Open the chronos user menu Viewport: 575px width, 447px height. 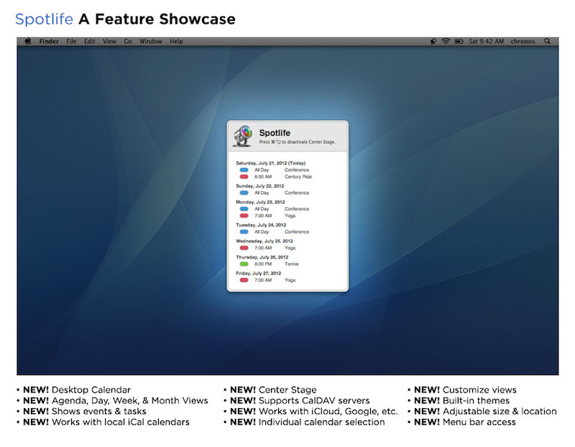tap(523, 42)
